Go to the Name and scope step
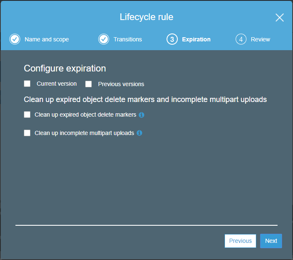This screenshot has width=293, height=260. coord(47,39)
